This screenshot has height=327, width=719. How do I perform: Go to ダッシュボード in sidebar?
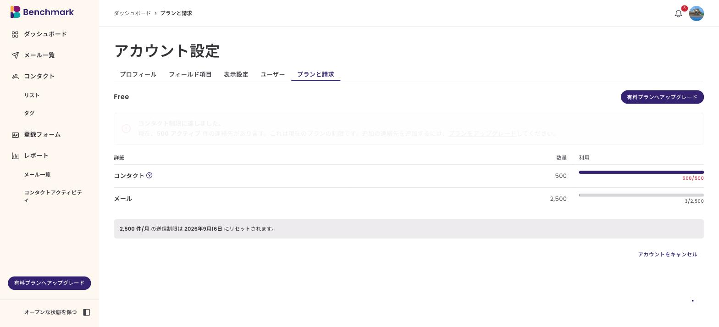tap(45, 34)
